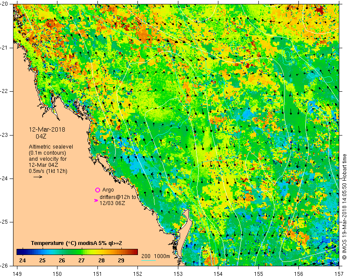Screen dimensions: 348x278
Task: Click the longitude axis label '155'
Action: click(x=258, y=274)
